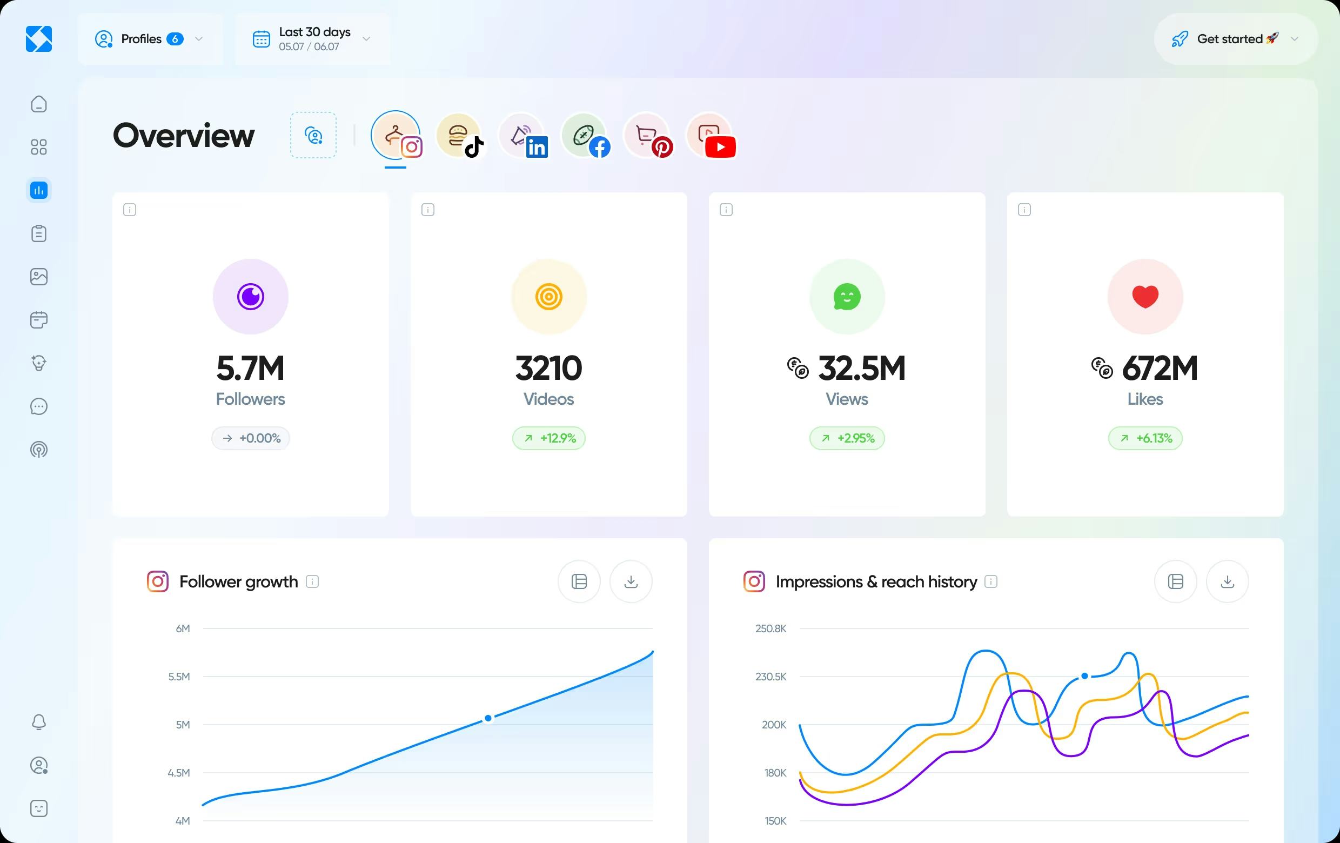The image size is (1340, 843).
Task: Open notifications via the bell icon
Action: (x=38, y=721)
